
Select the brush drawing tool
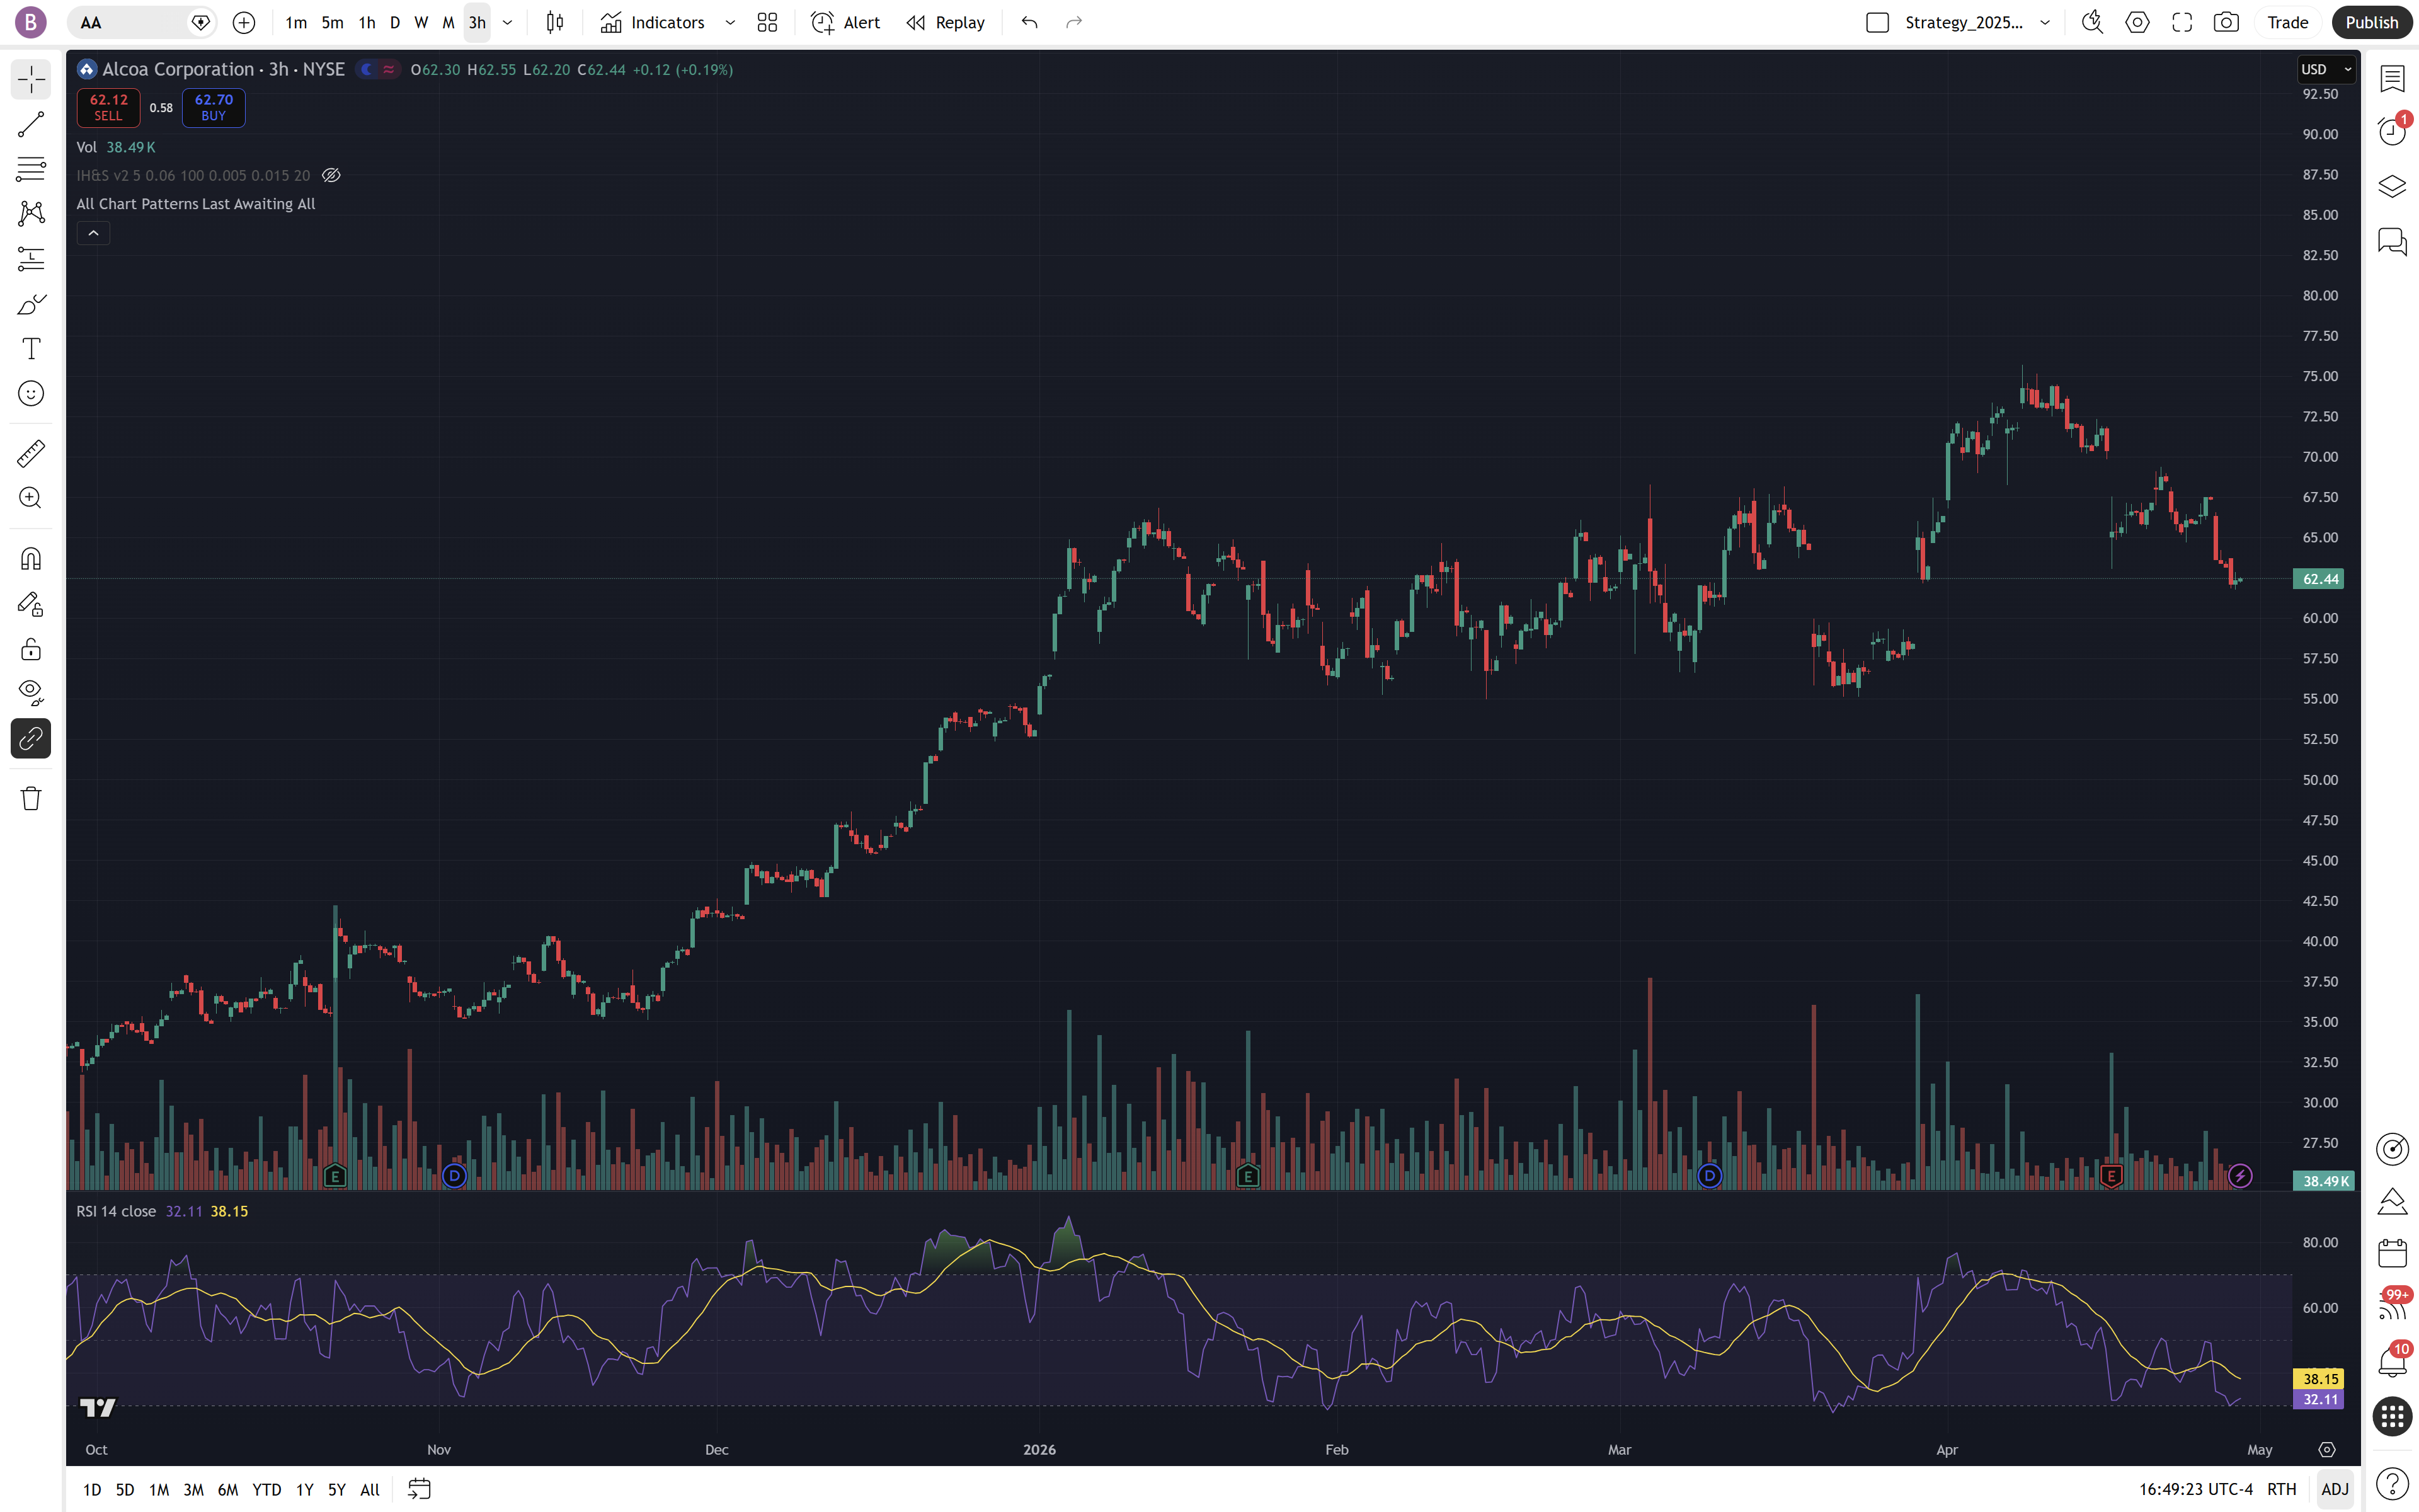[x=31, y=304]
